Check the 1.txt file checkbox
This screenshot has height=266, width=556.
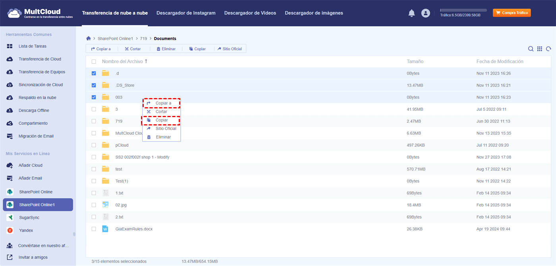click(x=94, y=193)
